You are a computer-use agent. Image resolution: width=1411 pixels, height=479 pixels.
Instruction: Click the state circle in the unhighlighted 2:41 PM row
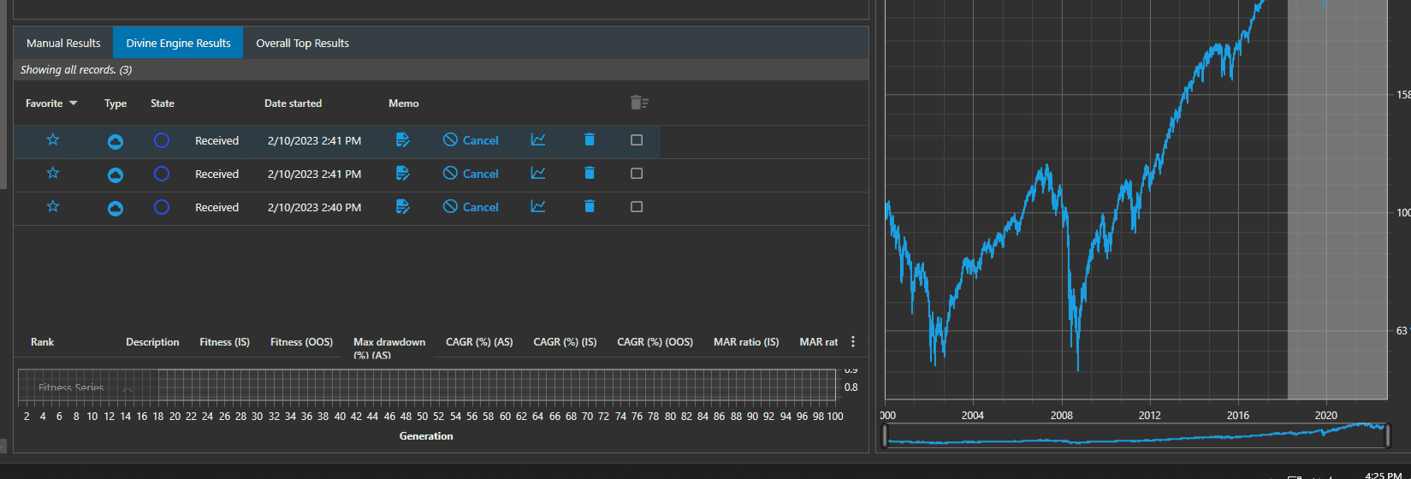(x=162, y=174)
